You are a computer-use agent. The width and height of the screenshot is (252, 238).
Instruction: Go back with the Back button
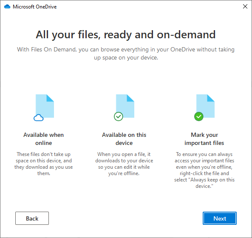tap(32, 218)
